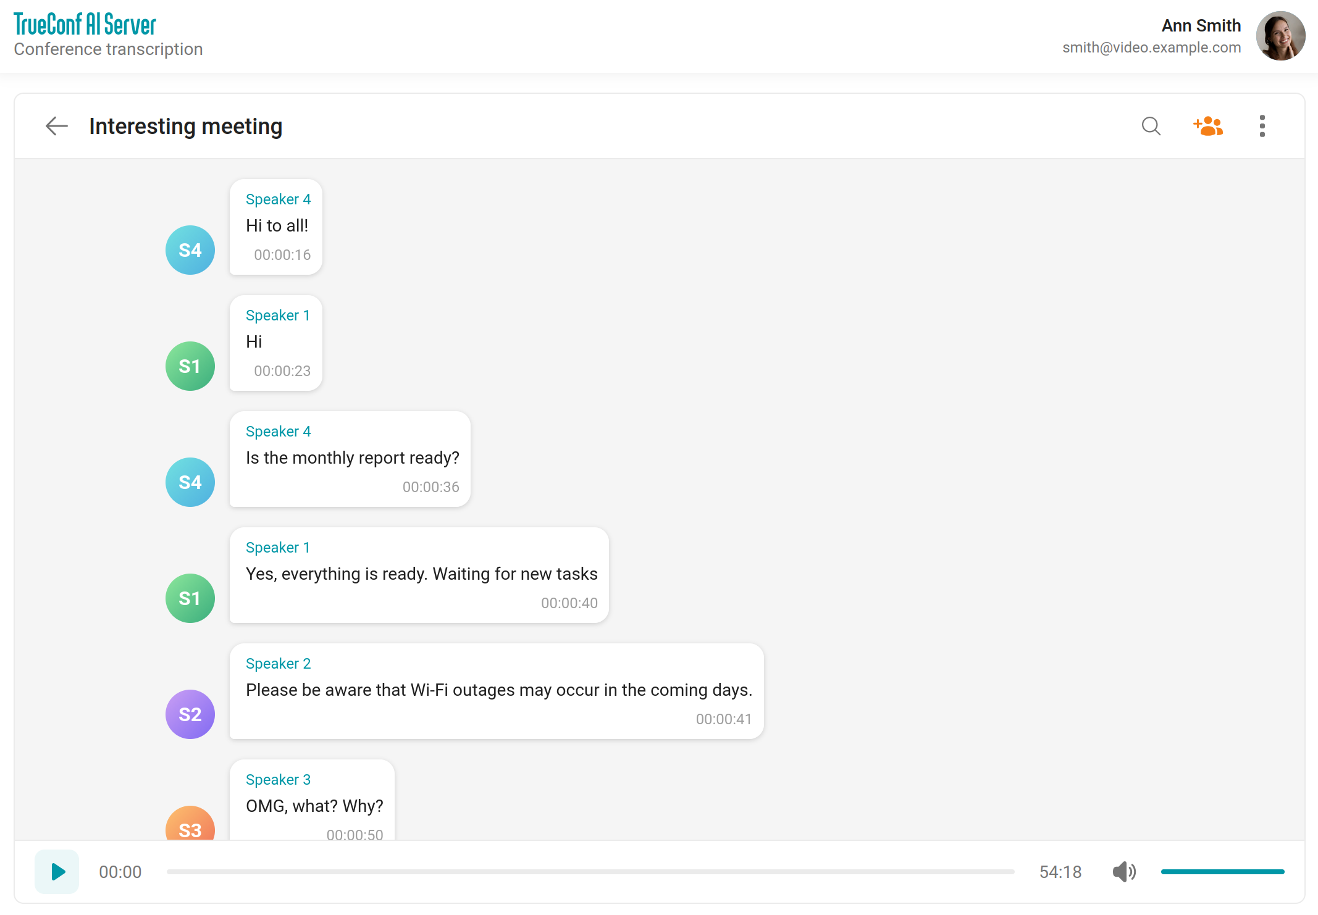Play the conference recording
The image size is (1318, 915).
pyautogui.click(x=57, y=872)
